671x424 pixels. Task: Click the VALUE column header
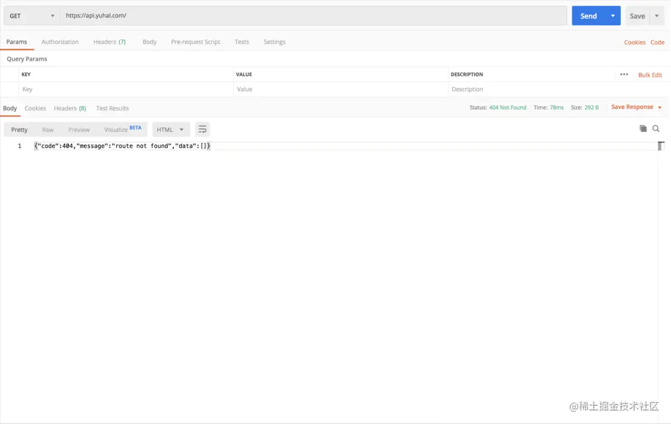coord(244,74)
